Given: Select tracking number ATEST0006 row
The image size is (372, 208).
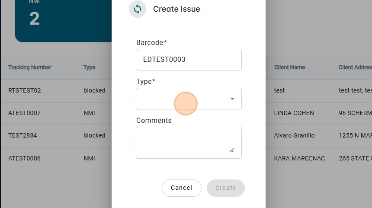Looking at the screenshot, I should pos(24,158).
